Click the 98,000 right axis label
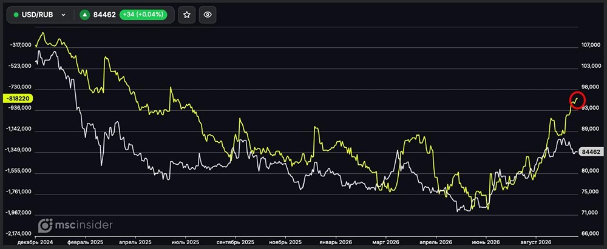This screenshot has width=607, height=249. coord(591,87)
